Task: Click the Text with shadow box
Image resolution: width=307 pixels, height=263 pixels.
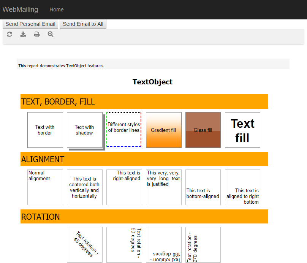Action: [85, 130]
